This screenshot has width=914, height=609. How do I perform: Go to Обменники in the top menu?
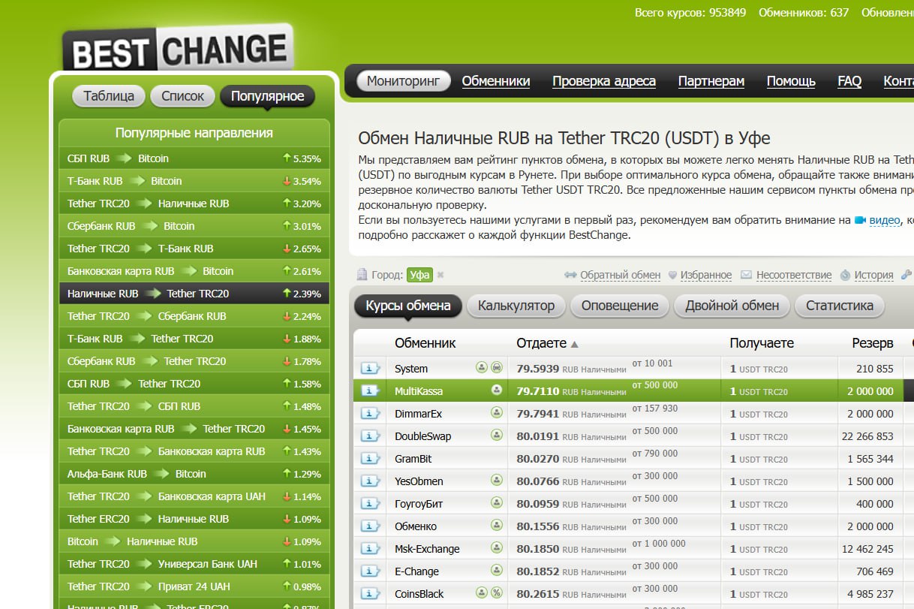click(495, 81)
